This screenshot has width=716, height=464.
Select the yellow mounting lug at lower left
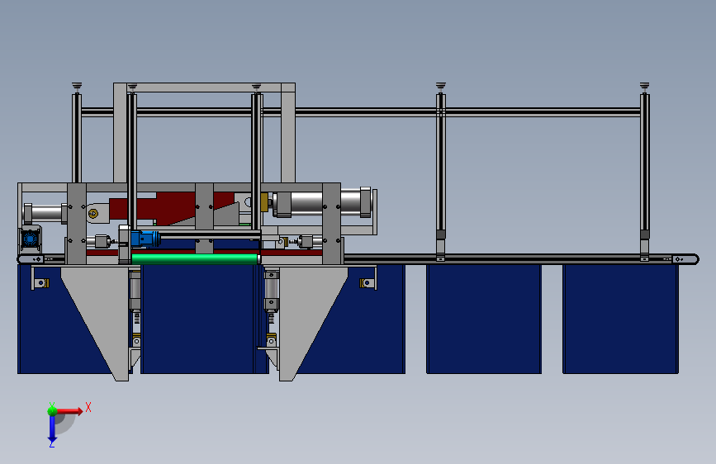coord(41,283)
